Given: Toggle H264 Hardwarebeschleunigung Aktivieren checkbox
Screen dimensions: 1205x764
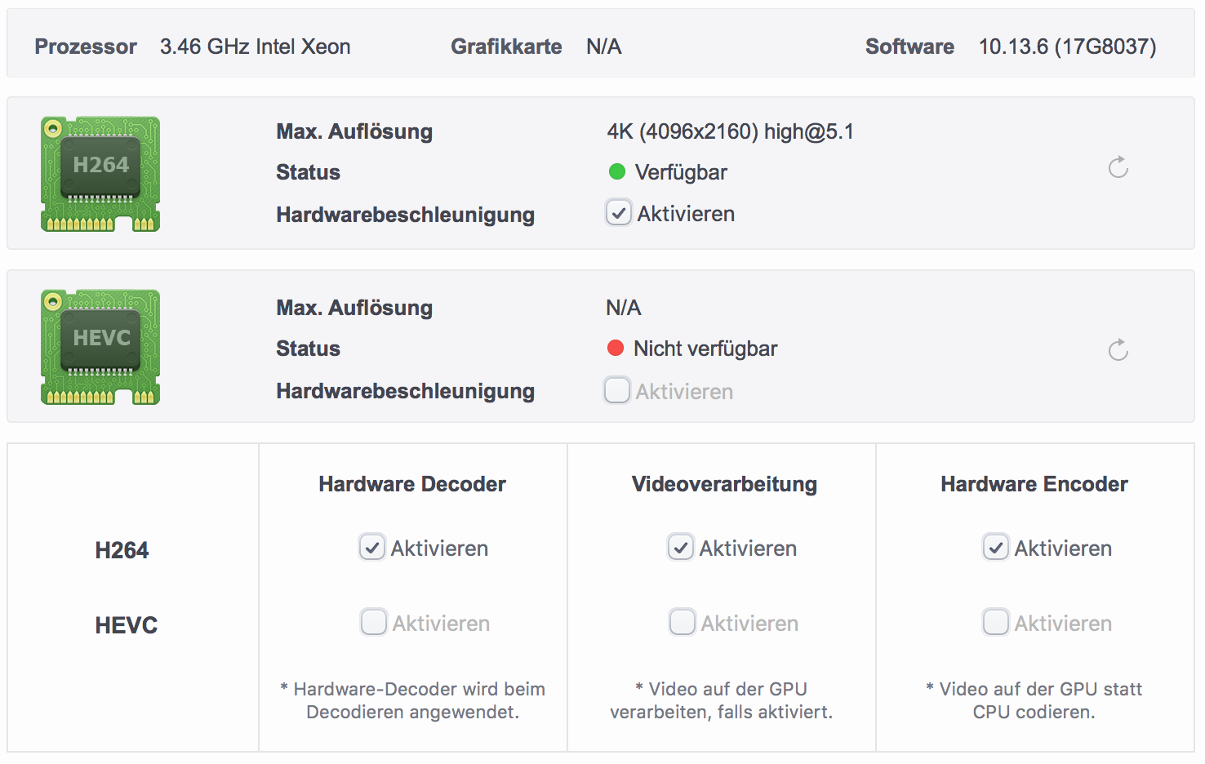Looking at the screenshot, I should (619, 213).
